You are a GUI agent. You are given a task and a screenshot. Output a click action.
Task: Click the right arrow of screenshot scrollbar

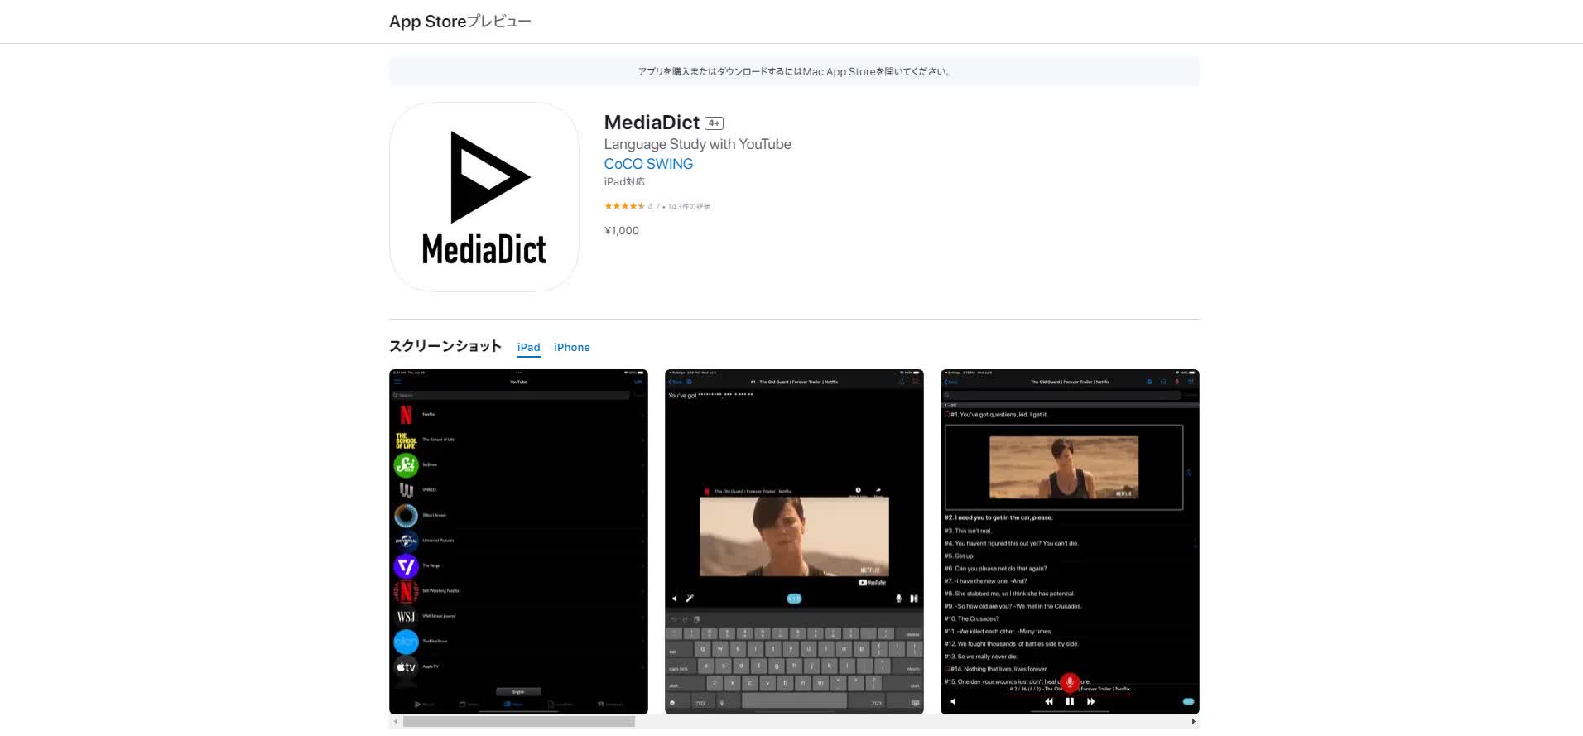(1193, 722)
